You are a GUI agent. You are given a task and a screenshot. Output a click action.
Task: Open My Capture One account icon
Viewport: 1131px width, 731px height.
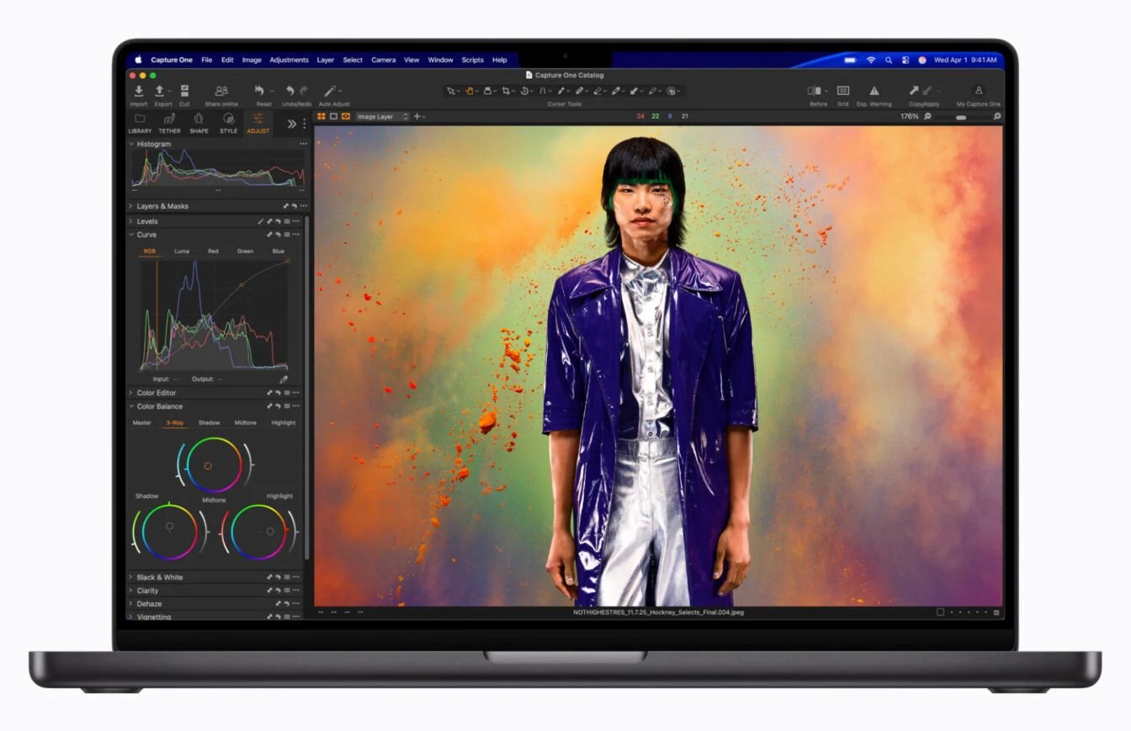click(x=979, y=91)
